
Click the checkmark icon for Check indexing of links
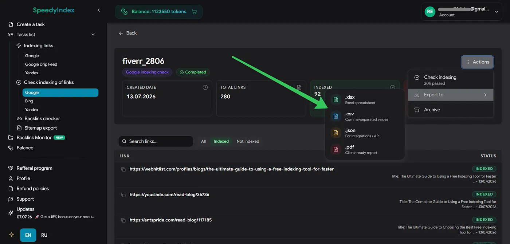click(19, 82)
